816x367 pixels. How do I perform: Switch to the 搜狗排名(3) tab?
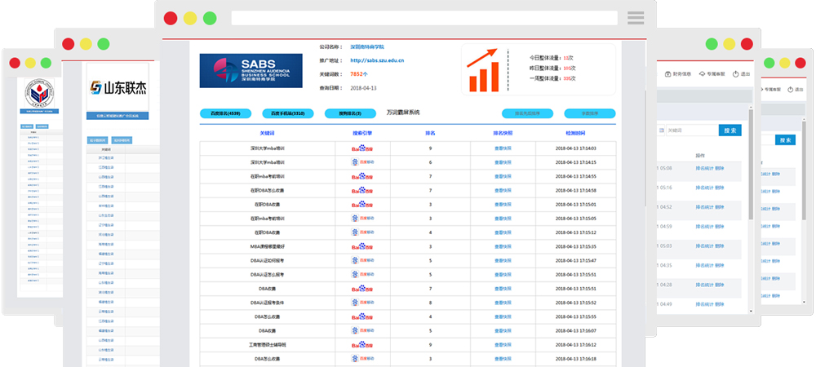coord(350,113)
